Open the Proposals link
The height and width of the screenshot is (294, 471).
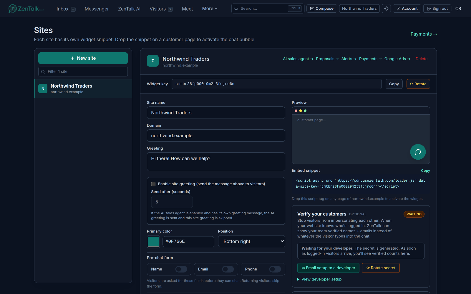[x=327, y=59]
